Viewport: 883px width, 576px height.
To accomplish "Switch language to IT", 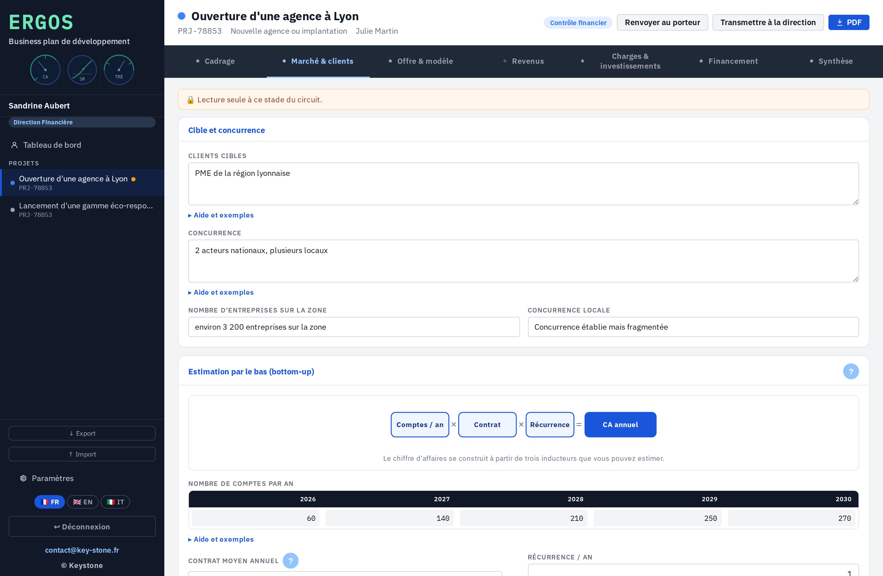I will (115, 502).
